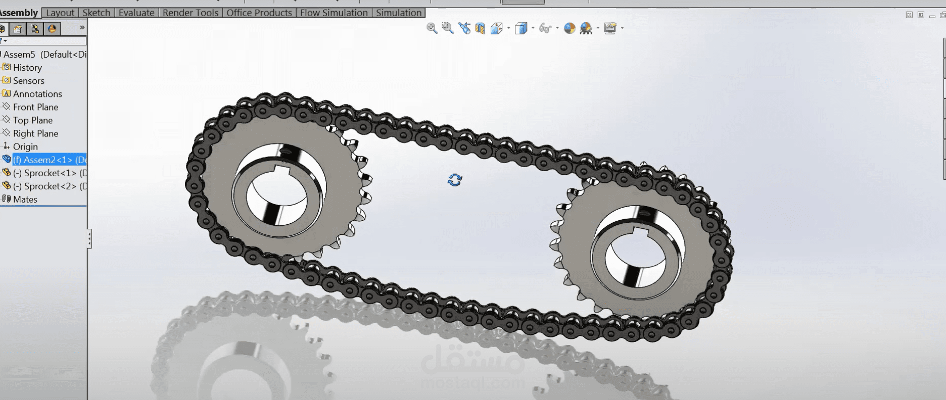
Task: Click the tile-right document window button
Action: [921, 15]
